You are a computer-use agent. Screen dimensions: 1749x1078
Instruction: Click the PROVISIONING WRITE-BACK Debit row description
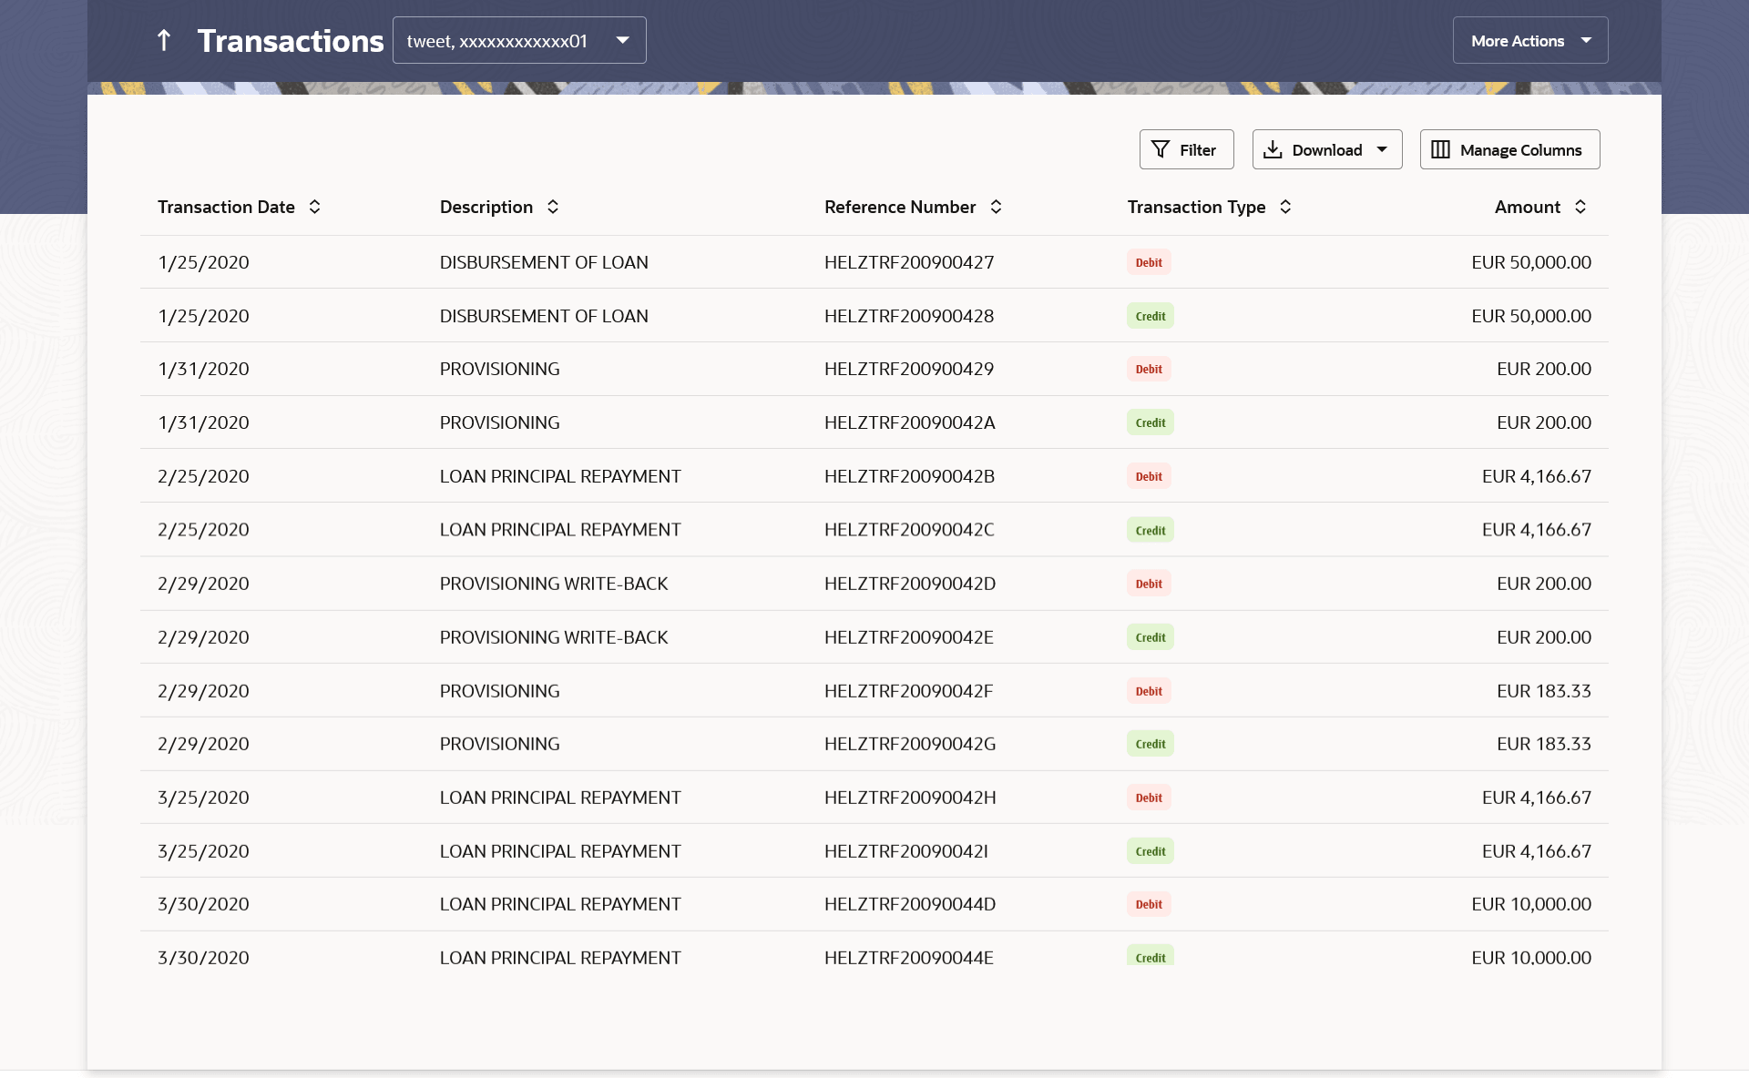tap(553, 584)
